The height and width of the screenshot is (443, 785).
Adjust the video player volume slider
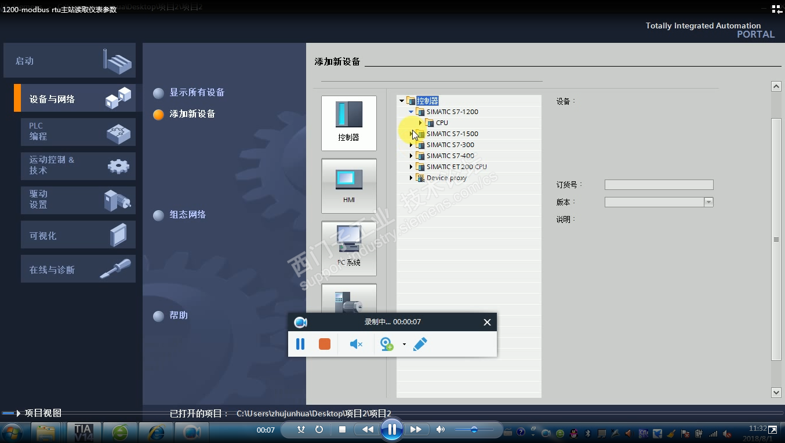(x=474, y=430)
